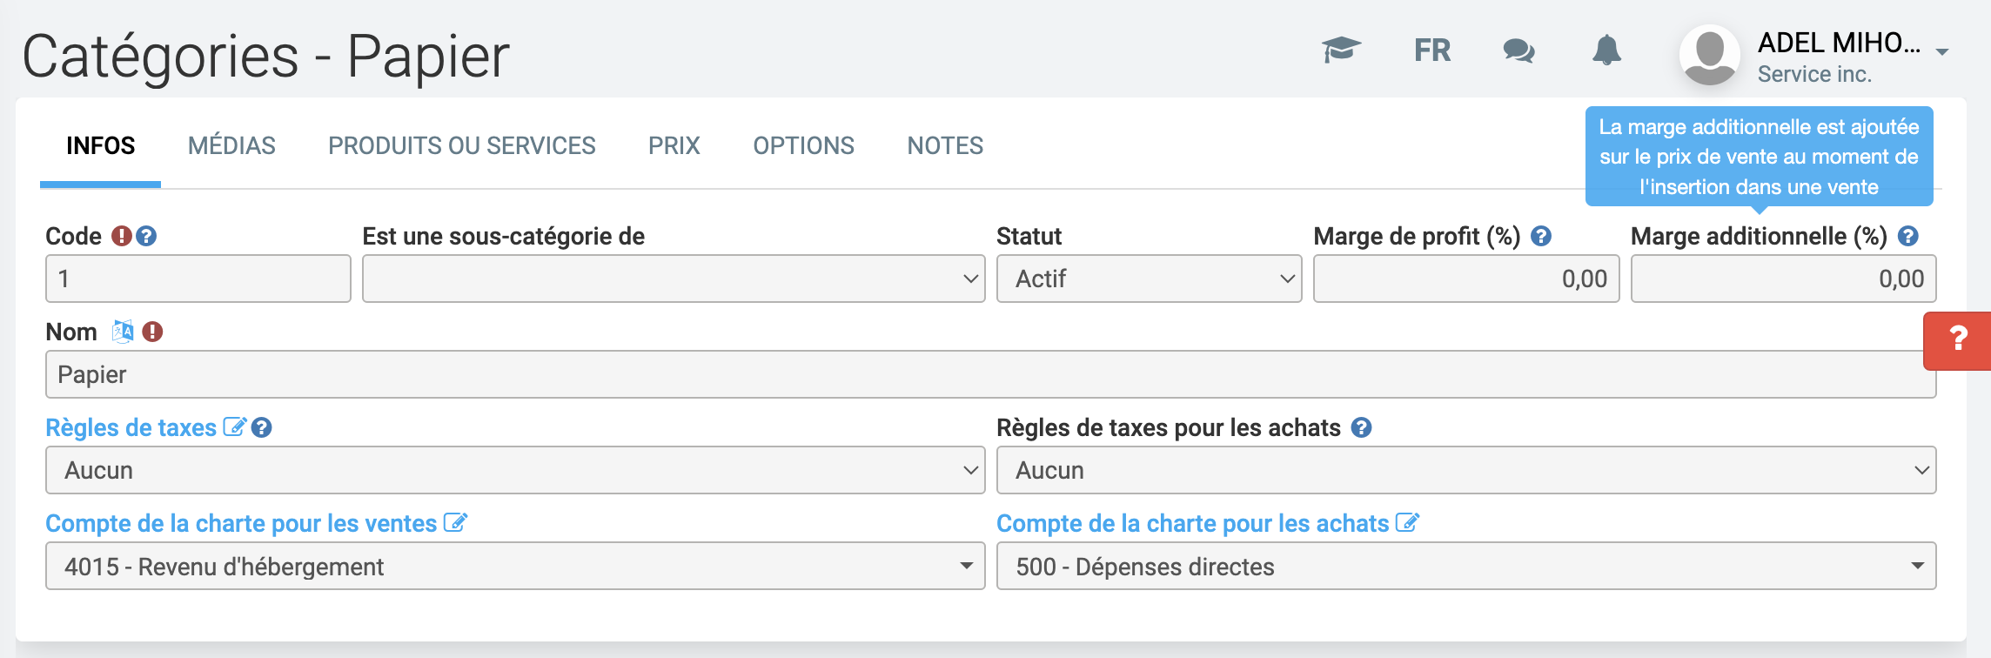Open the graduation cap training icon
Viewport: 1991px width, 658px height.
point(1341,50)
